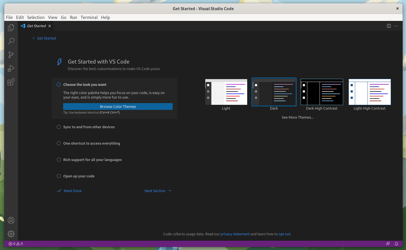Open the Go menu

pos(64,18)
